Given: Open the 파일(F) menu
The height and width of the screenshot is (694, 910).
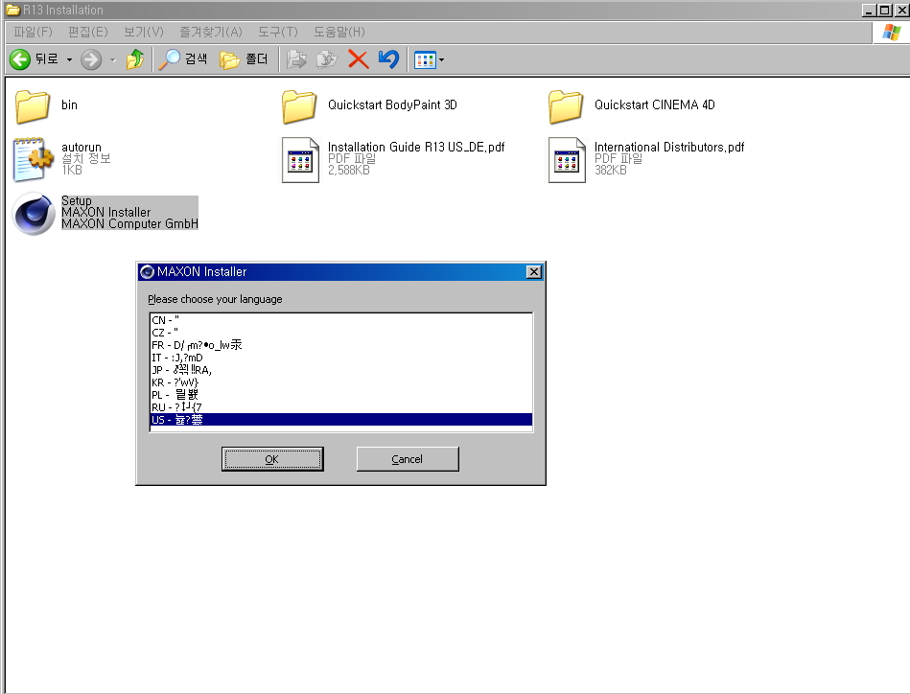Looking at the screenshot, I should point(33,32).
